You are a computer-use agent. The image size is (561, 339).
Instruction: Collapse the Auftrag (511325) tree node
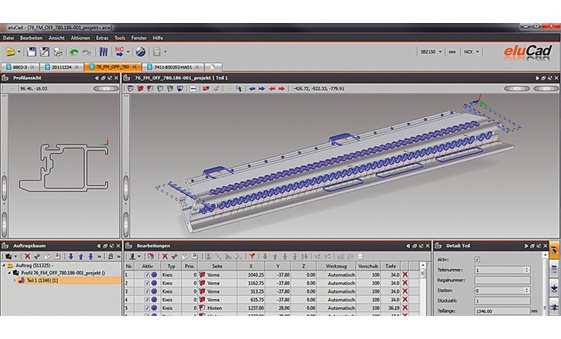4,265
